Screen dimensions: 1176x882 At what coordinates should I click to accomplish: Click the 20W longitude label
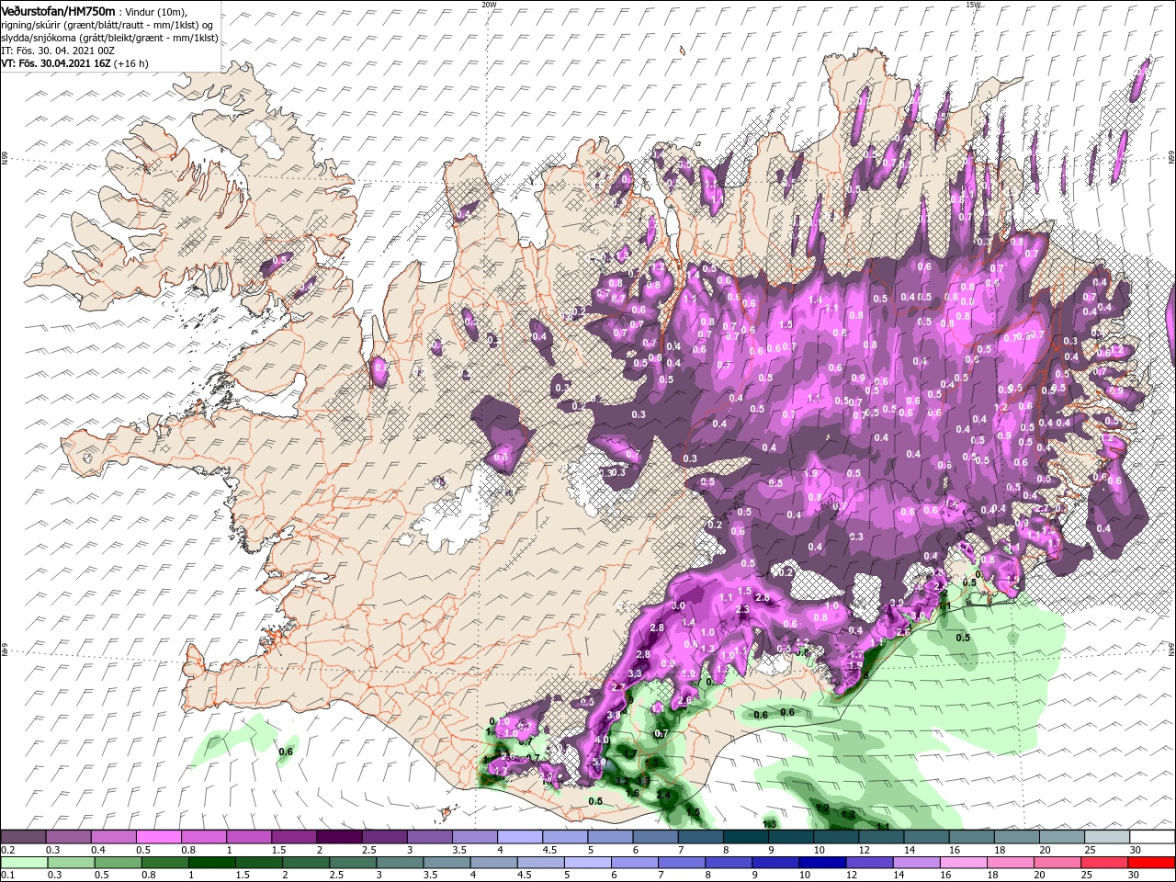point(489,5)
